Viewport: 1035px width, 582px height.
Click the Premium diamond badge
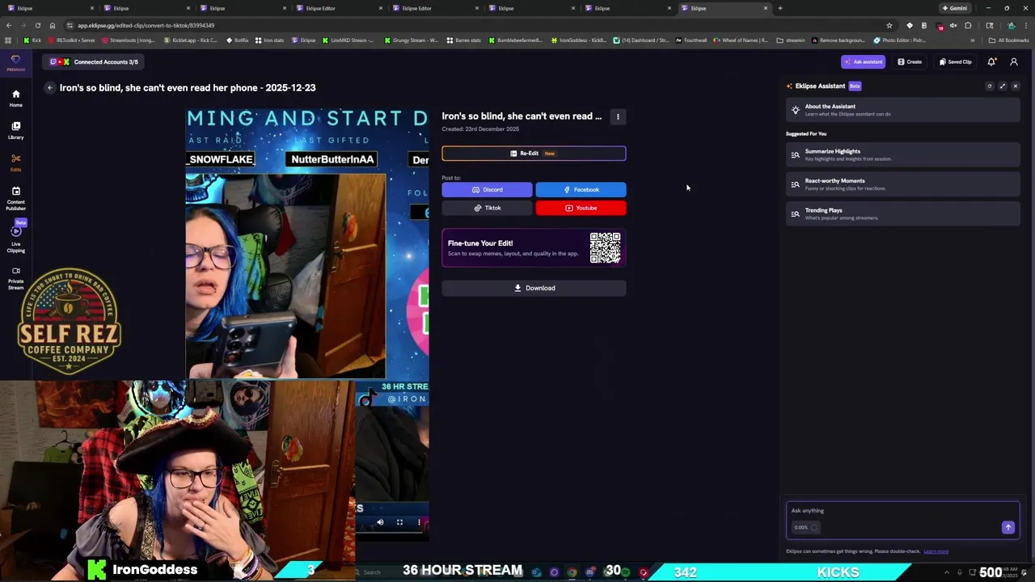tap(15, 63)
